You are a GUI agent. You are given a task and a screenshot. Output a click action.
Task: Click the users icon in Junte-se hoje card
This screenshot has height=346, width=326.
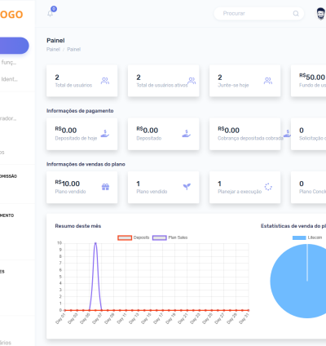[x=268, y=81]
